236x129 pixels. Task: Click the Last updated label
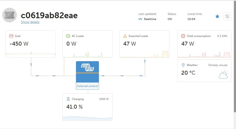[x=147, y=14]
